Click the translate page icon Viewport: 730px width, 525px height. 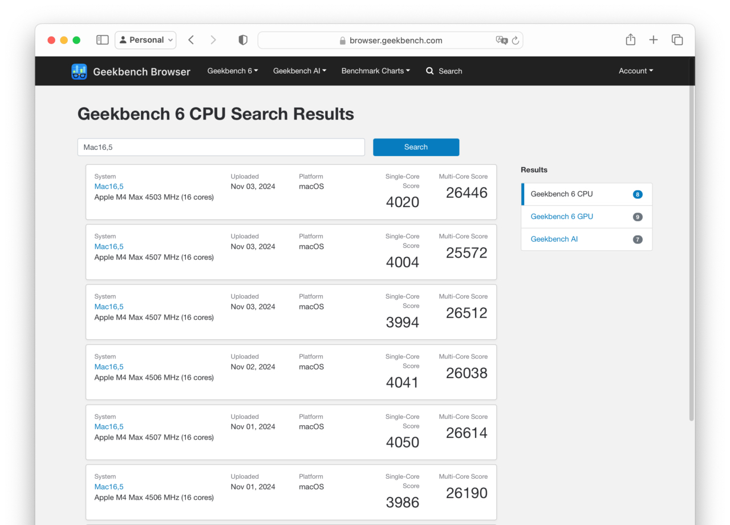pyautogui.click(x=501, y=40)
